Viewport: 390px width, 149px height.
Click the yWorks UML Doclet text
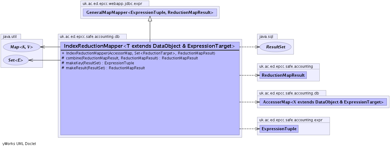(x=19, y=143)
